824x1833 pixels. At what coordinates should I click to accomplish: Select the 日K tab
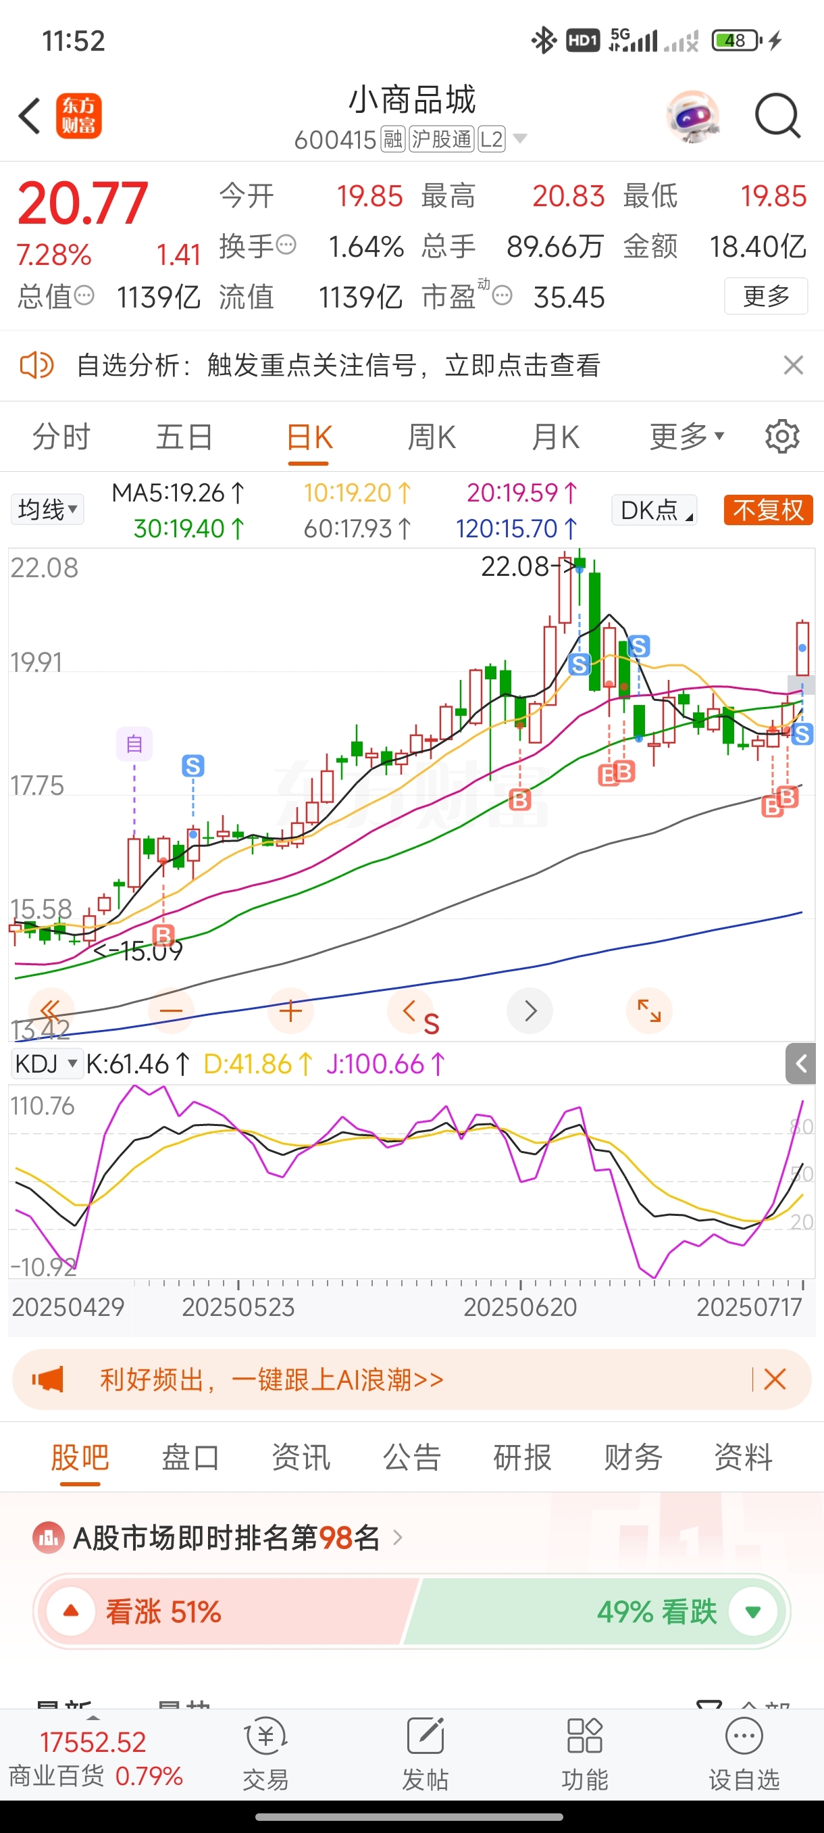click(x=309, y=437)
